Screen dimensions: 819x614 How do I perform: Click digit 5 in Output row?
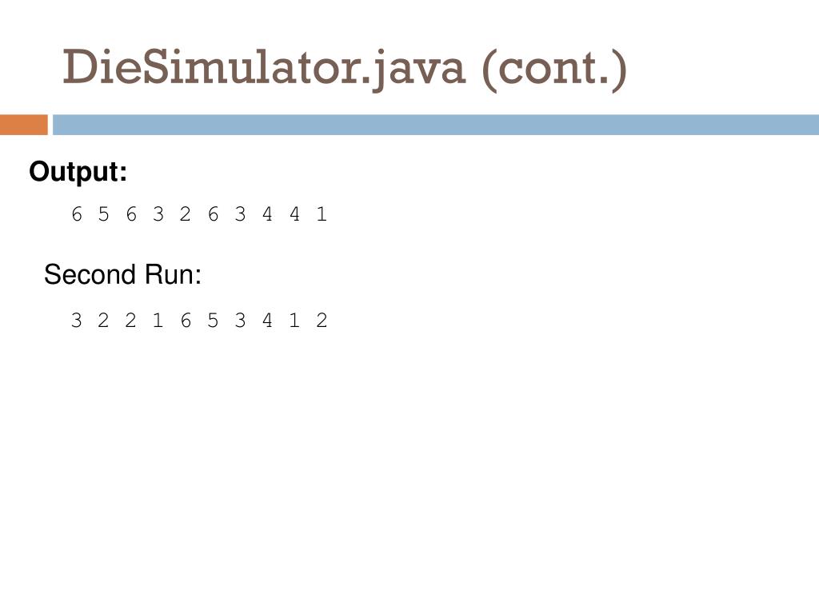104,214
